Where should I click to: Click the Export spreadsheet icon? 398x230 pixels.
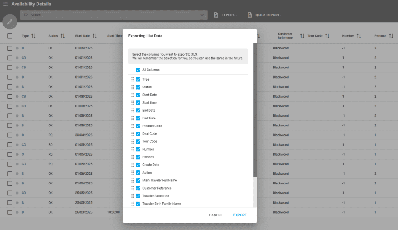216,15
